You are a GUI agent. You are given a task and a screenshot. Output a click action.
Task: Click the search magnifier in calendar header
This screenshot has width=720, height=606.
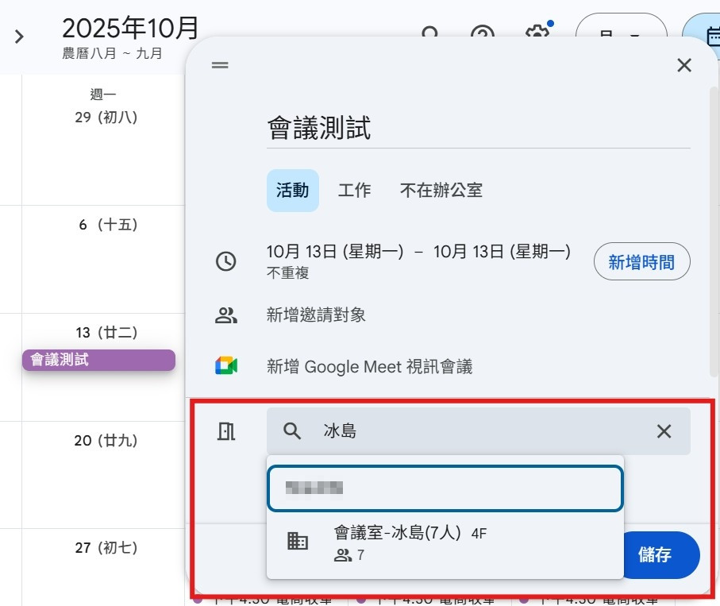(429, 31)
